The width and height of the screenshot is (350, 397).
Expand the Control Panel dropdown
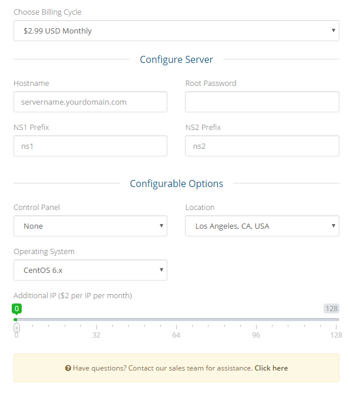click(x=90, y=226)
